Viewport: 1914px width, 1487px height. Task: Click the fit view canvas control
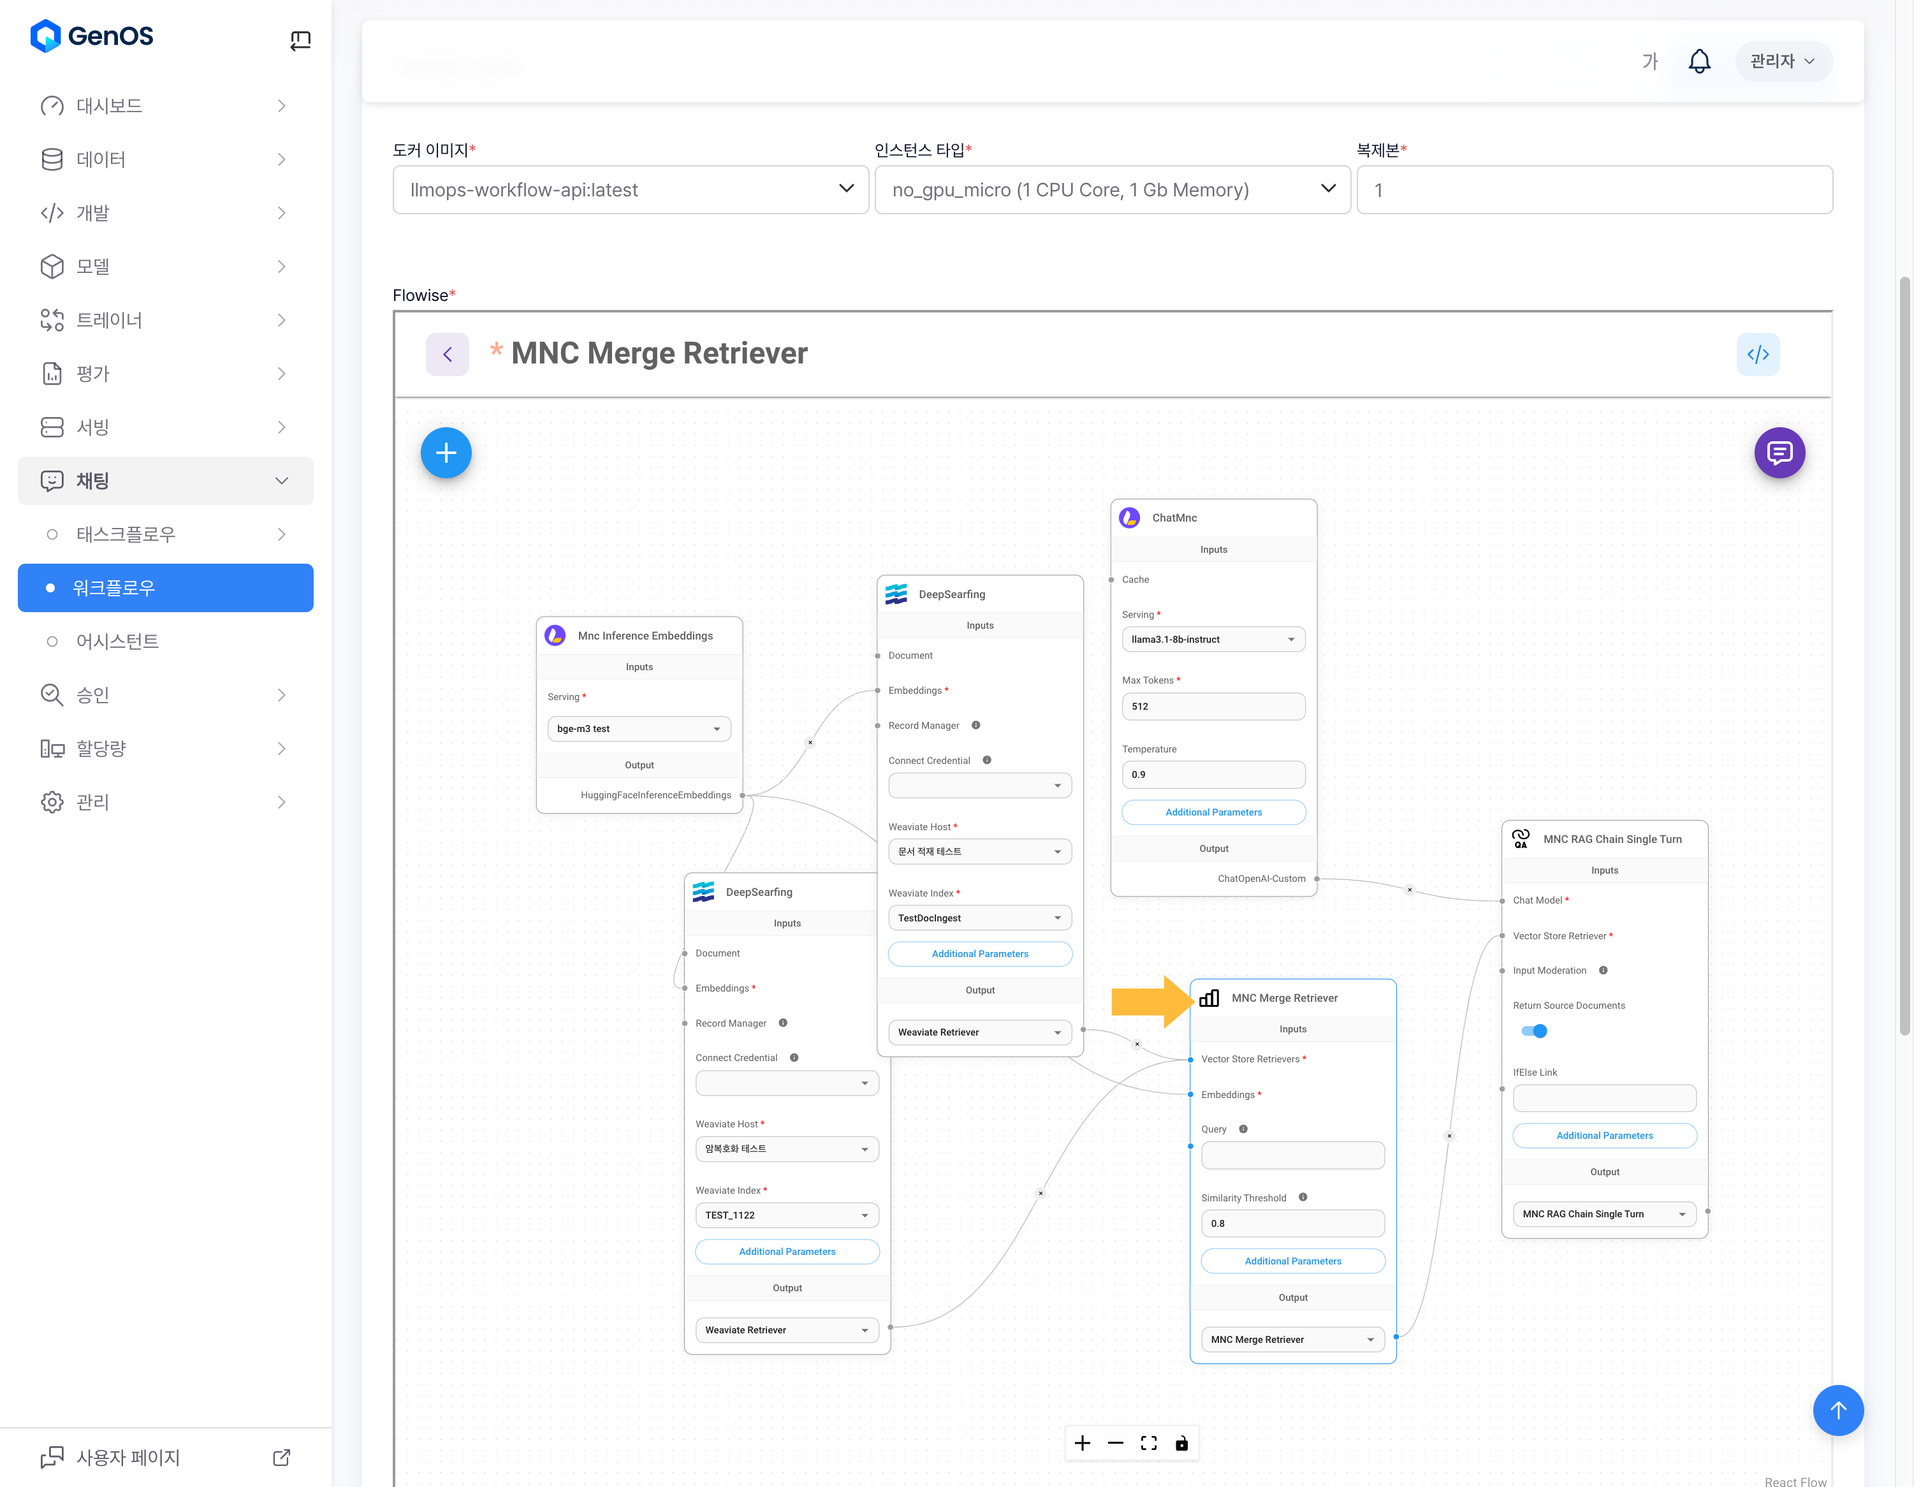pyautogui.click(x=1148, y=1443)
